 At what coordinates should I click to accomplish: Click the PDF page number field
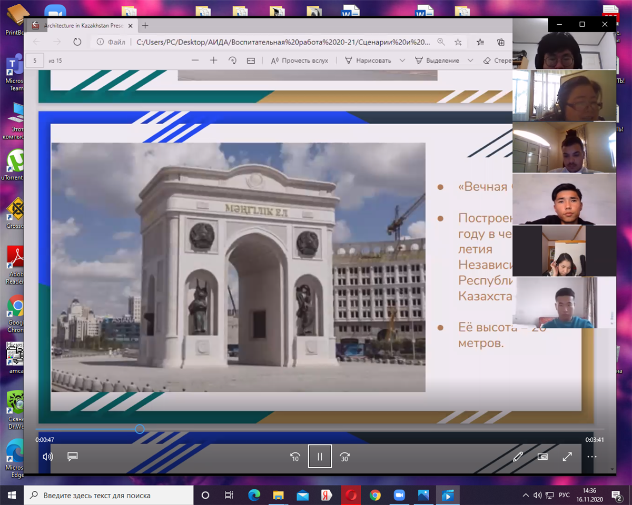35,60
